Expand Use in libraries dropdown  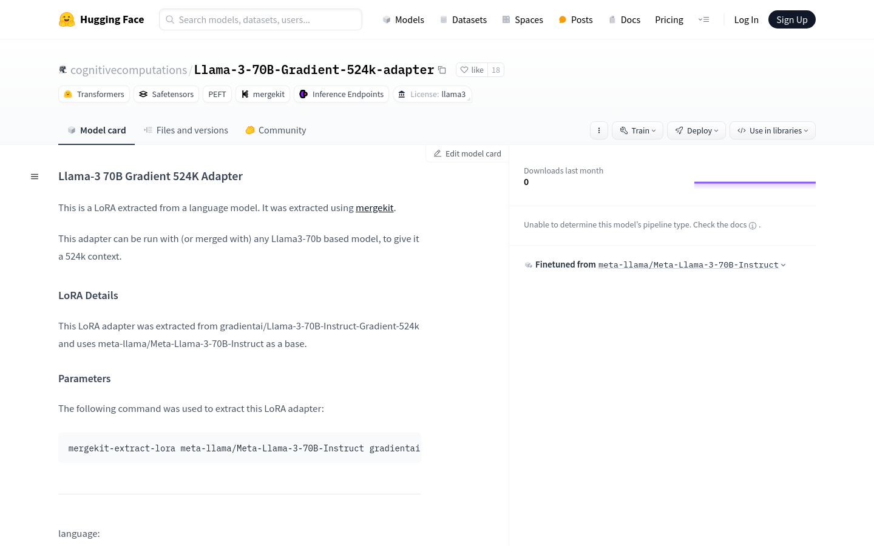773,130
